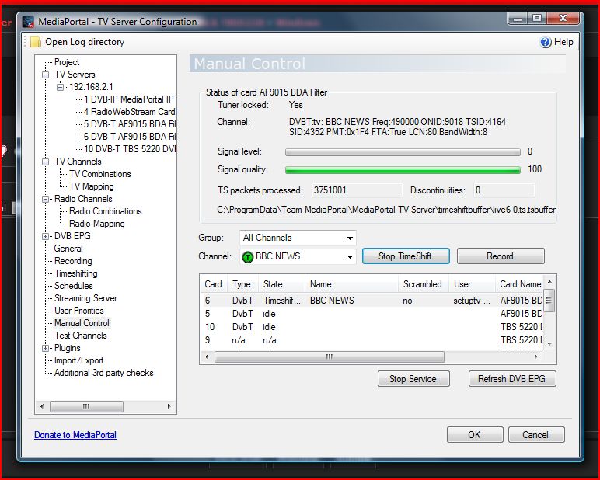Select card 9 n/a row
Screen dimensions: 600x480
coord(372,340)
